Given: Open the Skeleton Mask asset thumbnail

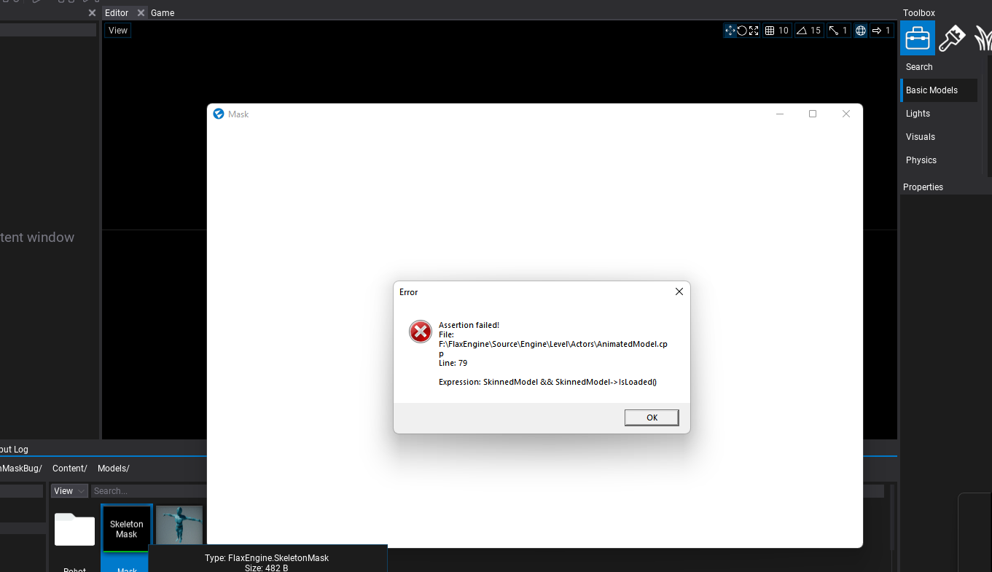Looking at the screenshot, I should [x=125, y=526].
